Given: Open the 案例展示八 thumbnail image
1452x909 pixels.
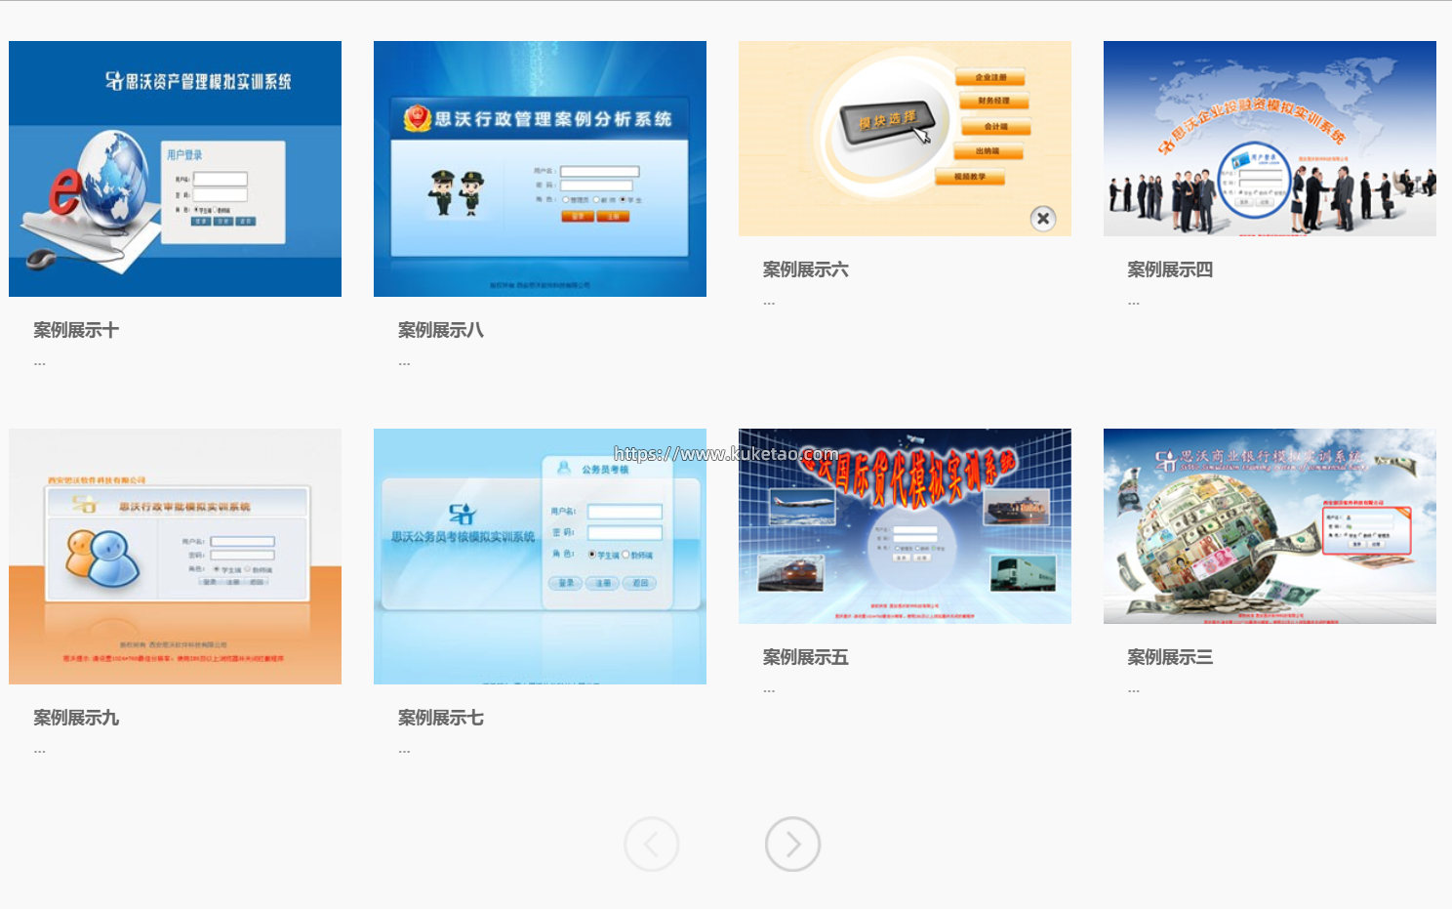Looking at the screenshot, I should [540, 169].
